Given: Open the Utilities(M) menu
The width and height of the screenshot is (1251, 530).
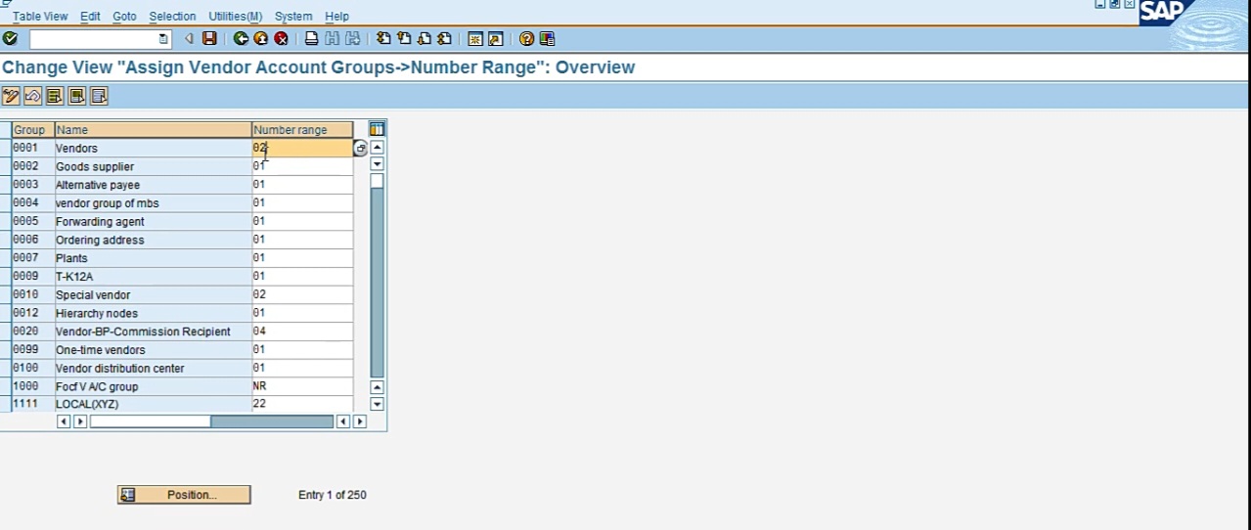Looking at the screenshot, I should 235,17.
